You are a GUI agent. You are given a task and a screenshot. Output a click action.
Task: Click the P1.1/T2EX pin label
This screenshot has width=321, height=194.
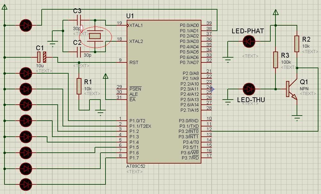click(140, 126)
